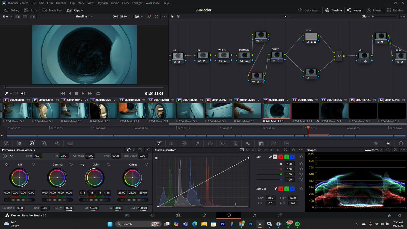
Task: Open the Workspace menu
Action: point(153,3)
